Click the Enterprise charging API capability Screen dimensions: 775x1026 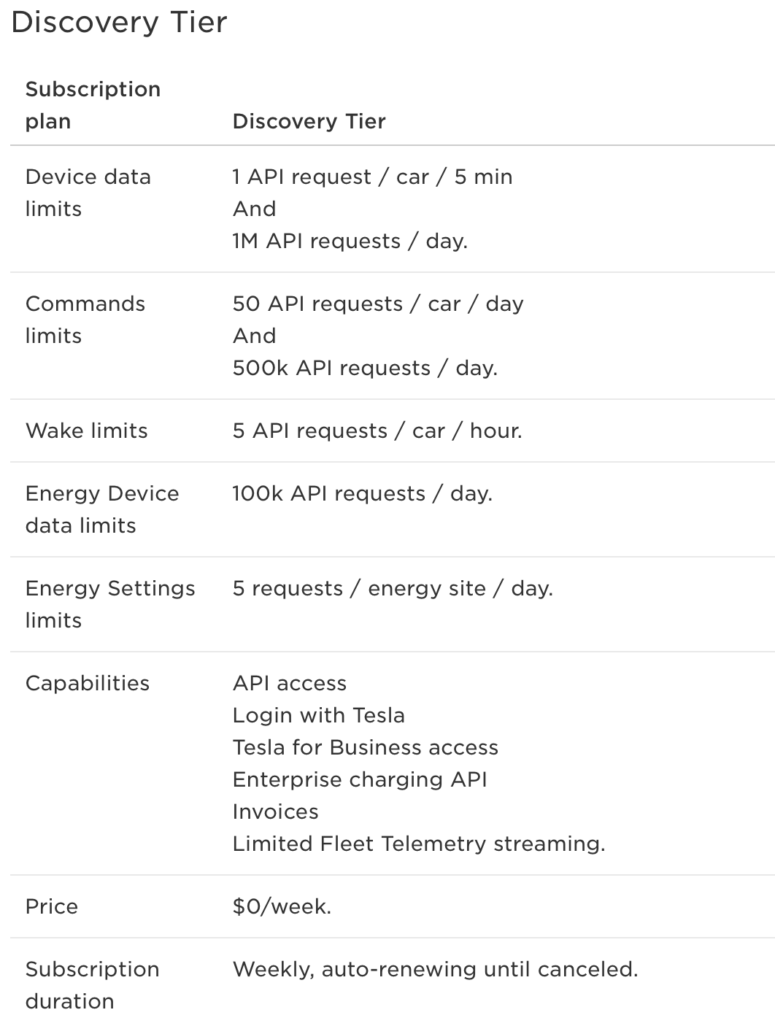[360, 779]
